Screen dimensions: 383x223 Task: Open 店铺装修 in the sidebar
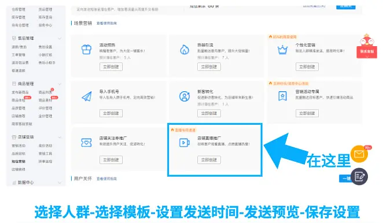click(x=19, y=169)
